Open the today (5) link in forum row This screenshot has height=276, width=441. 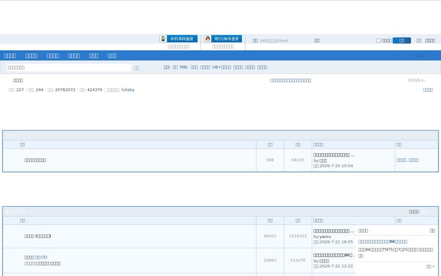(42, 257)
